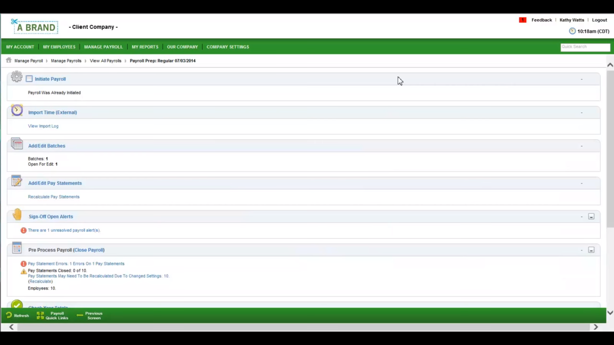Open Payroll Quick Links menu
Viewport: 614px width, 345px height.
pyautogui.click(x=53, y=316)
